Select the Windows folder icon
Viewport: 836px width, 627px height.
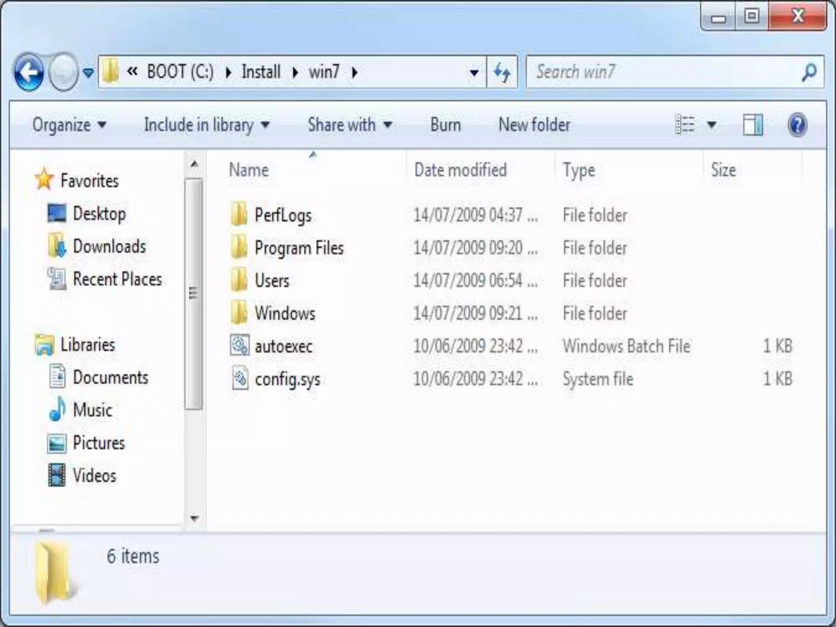(239, 312)
